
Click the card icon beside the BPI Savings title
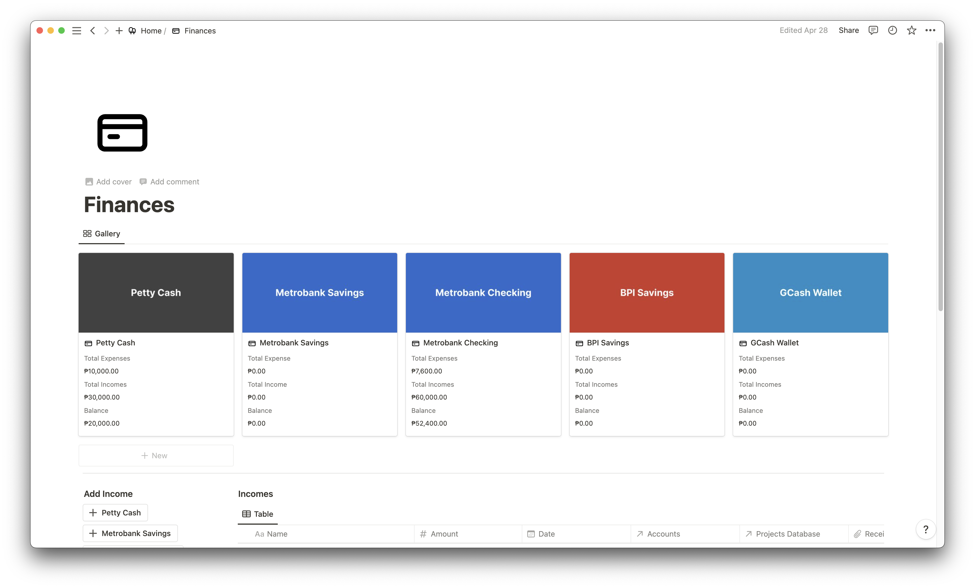(x=579, y=343)
